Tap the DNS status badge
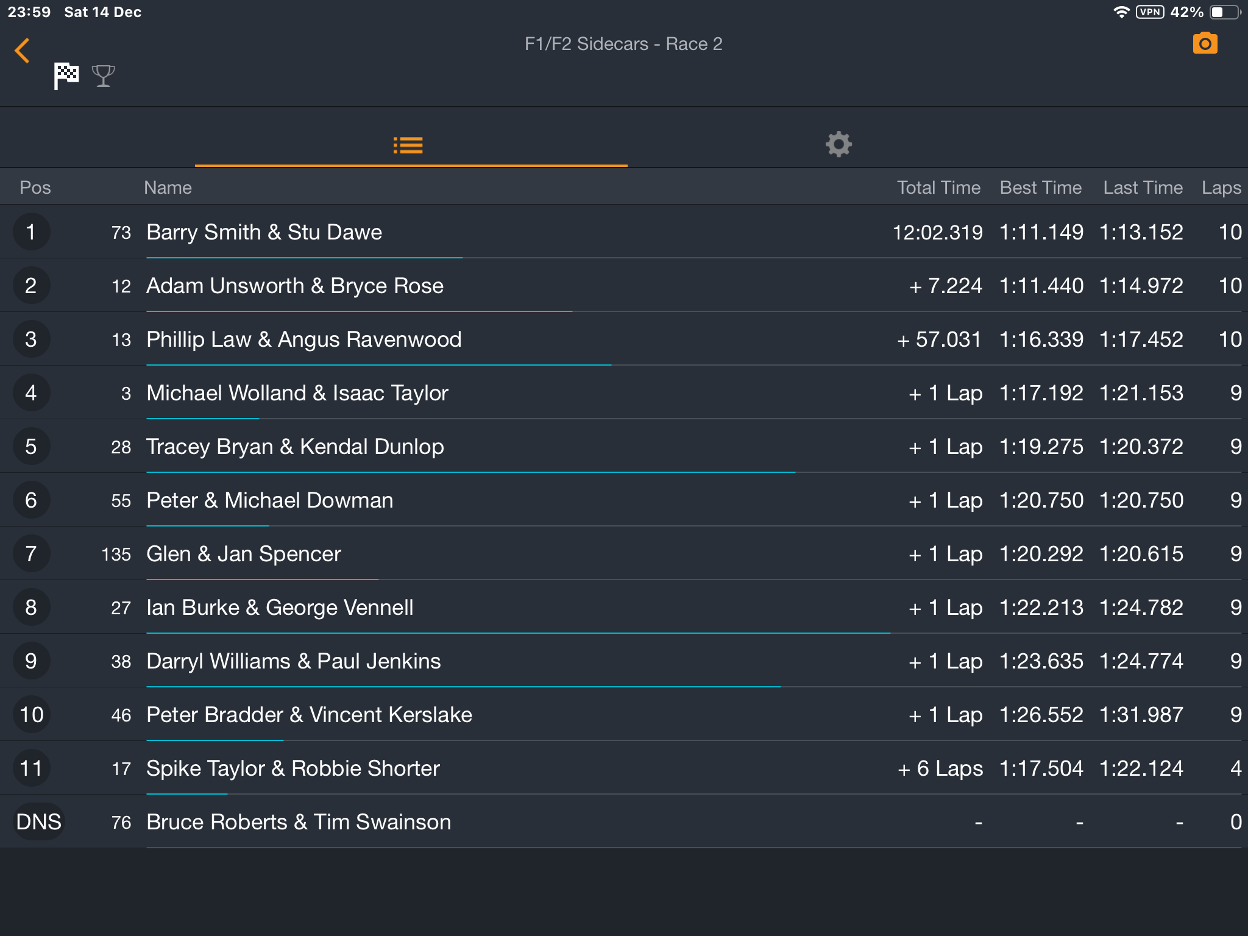The width and height of the screenshot is (1248, 936). pyautogui.click(x=39, y=822)
